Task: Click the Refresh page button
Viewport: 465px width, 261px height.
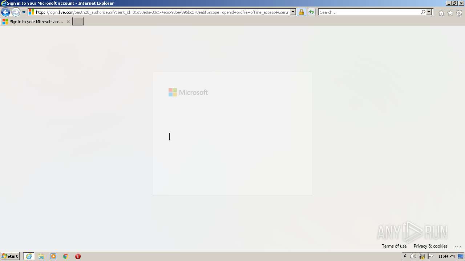Action: click(312, 12)
